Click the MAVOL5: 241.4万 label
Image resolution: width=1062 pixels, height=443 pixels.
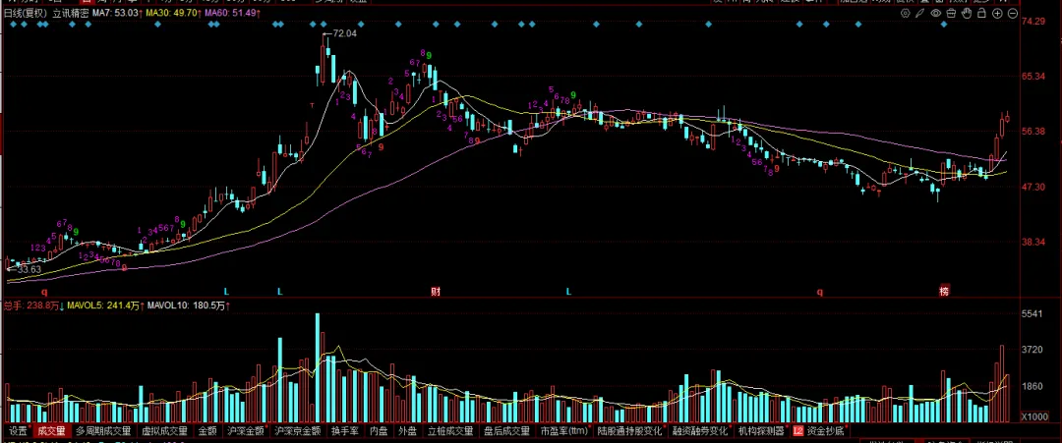pos(105,305)
